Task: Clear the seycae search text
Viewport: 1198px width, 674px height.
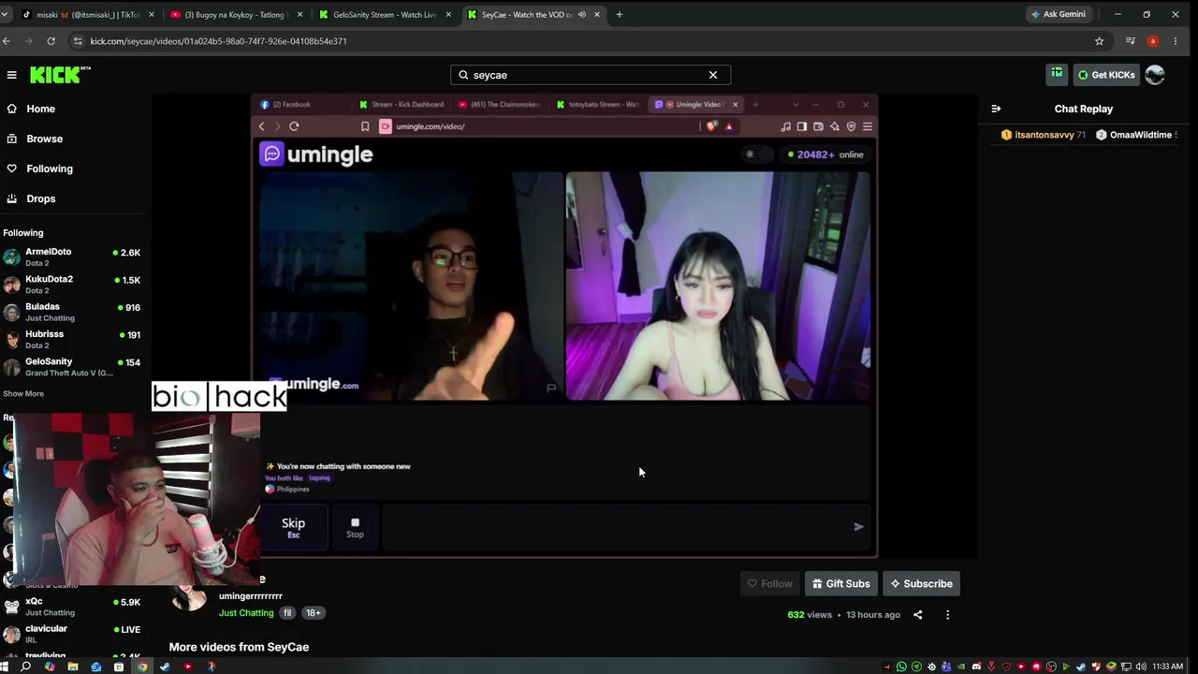Action: click(713, 75)
